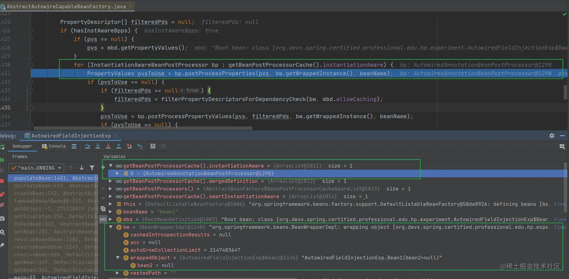The width and height of the screenshot is (569, 279).
Task: Select autoGrowCollectionLimit field row
Action: point(337,250)
